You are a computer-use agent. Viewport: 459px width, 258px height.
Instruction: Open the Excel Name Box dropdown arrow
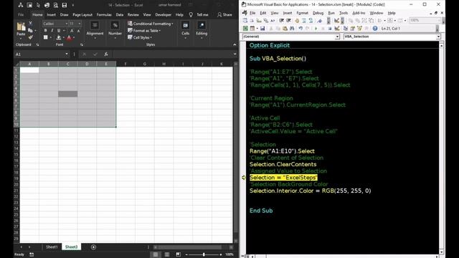point(67,54)
